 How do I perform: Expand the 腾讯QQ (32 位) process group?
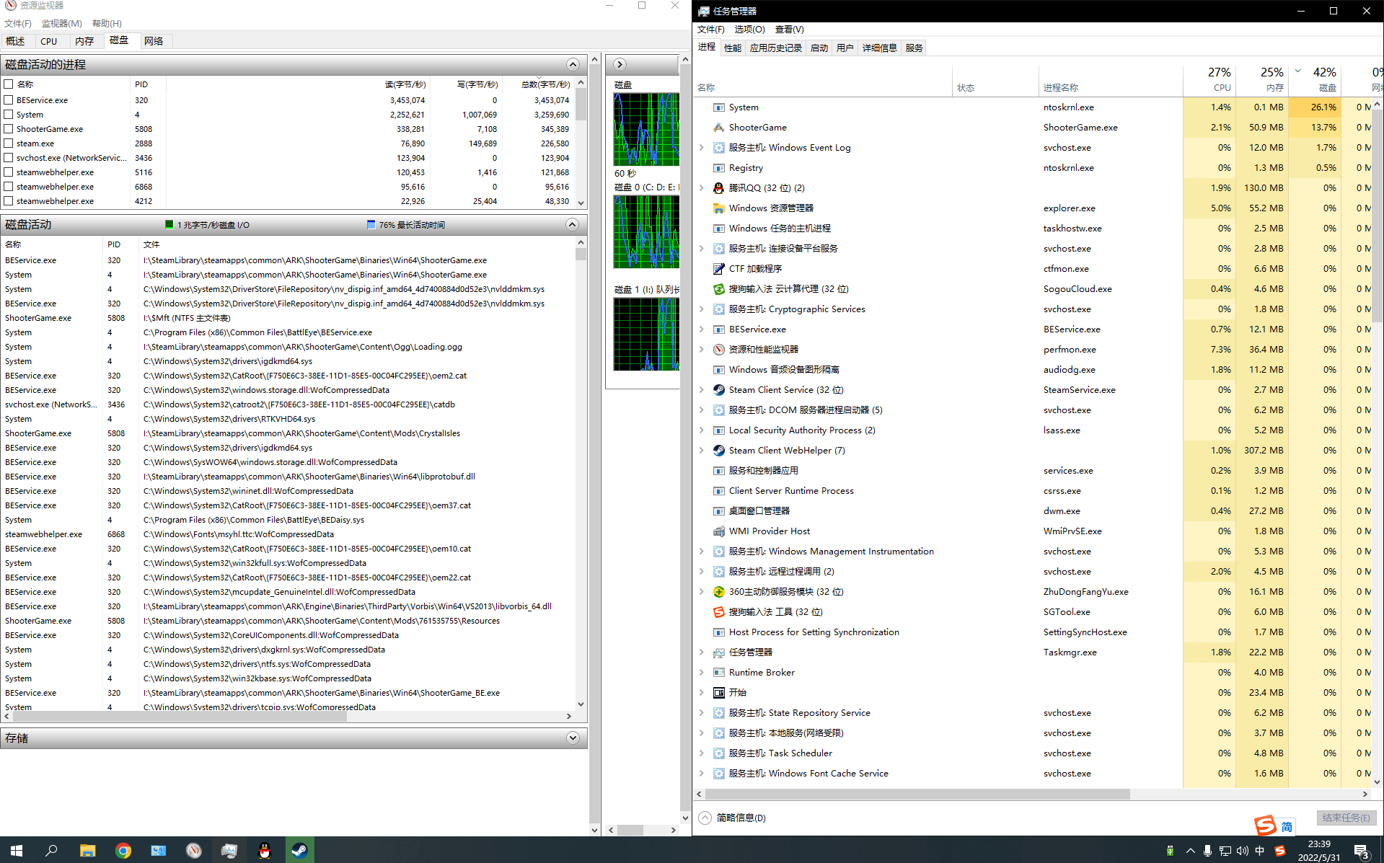[701, 188]
